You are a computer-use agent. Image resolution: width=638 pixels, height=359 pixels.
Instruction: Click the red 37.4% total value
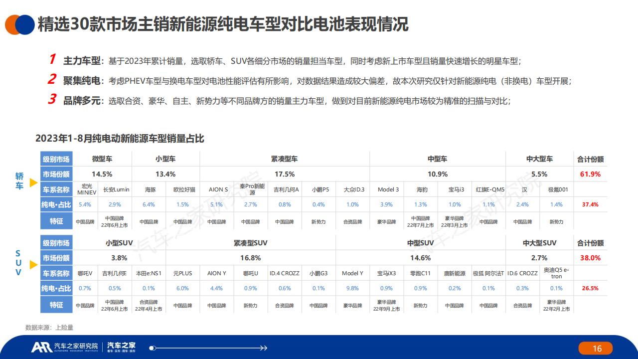coord(590,204)
